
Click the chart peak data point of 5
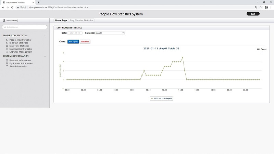coord(183,57)
